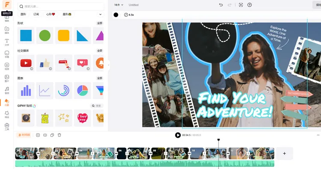Open the Text (文字) sidebar panel
Image resolution: width=321 pixels, height=169 pixels.
pyautogui.click(x=7, y=42)
